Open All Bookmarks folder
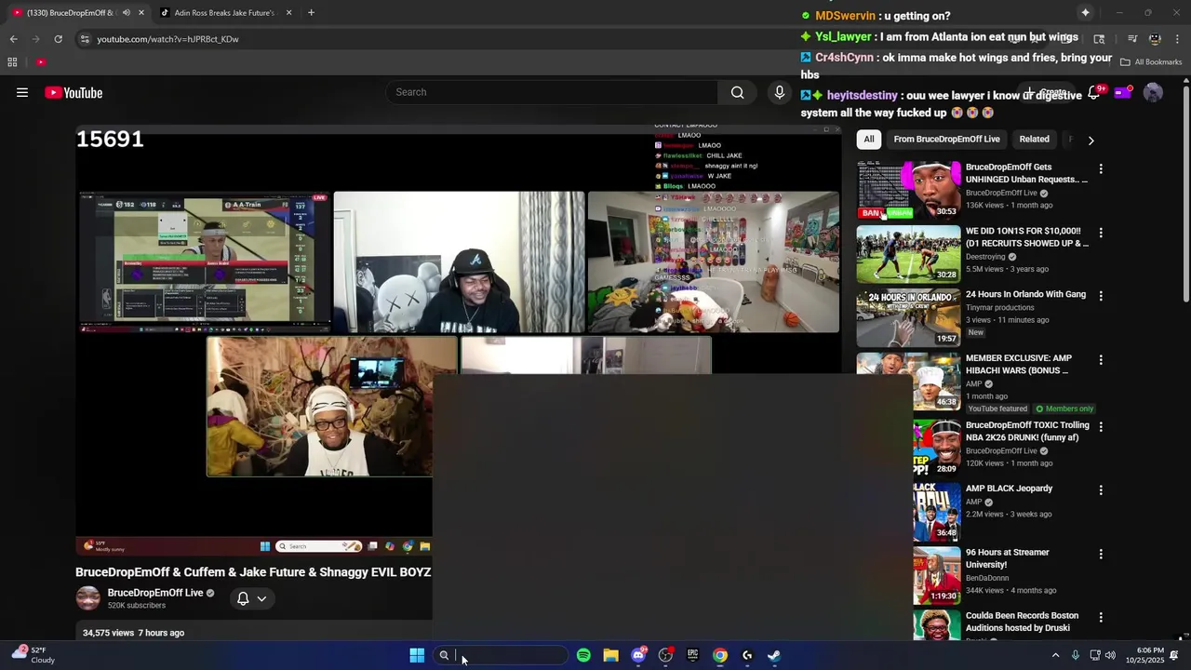This screenshot has height=670, width=1191. pyautogui.click(x=1151, y=62)
